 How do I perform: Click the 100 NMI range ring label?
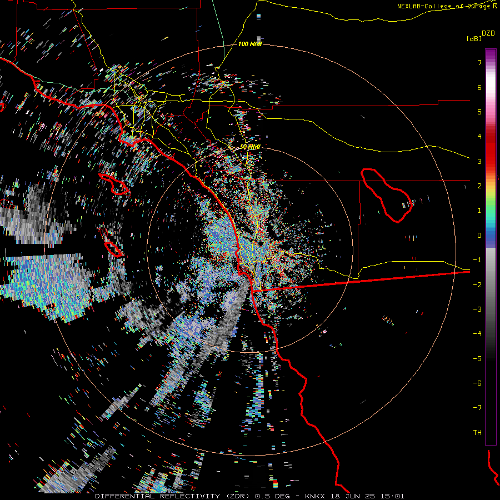[250, 44]
